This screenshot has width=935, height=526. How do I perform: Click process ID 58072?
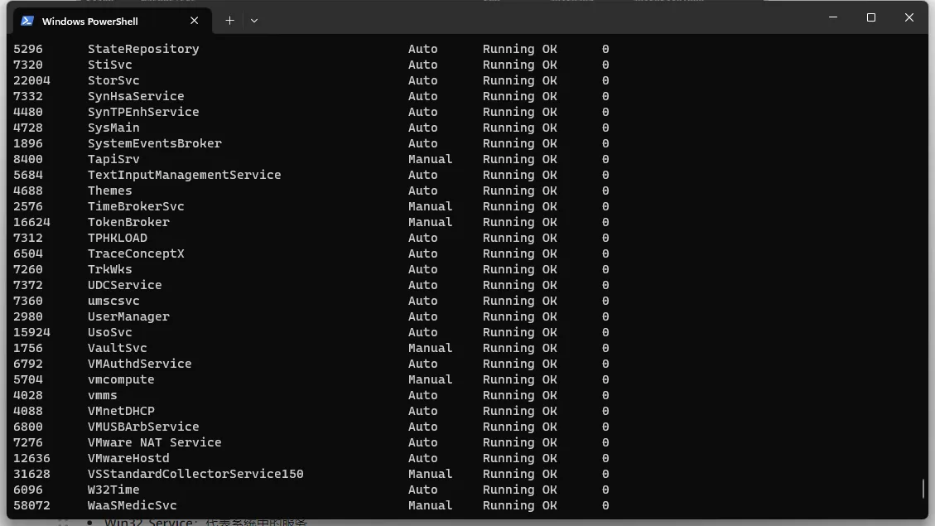tap(31, 505)
